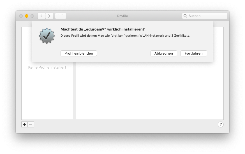Open help with the question mark button
This screenshot has width=245, height=154.
click(221, 125)
